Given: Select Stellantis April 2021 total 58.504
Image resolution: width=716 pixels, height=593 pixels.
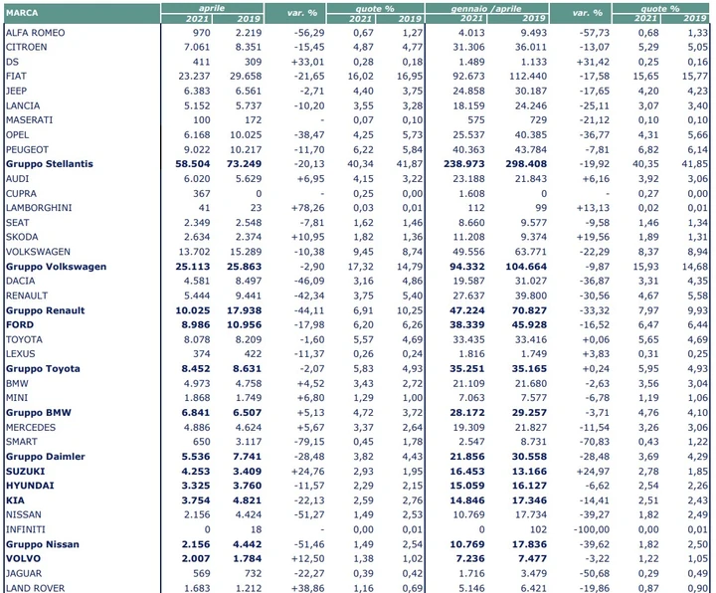Looking at the screenshot, I should tap(193, 164).
